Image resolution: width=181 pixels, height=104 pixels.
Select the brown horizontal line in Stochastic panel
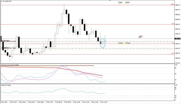click(47, 66)
